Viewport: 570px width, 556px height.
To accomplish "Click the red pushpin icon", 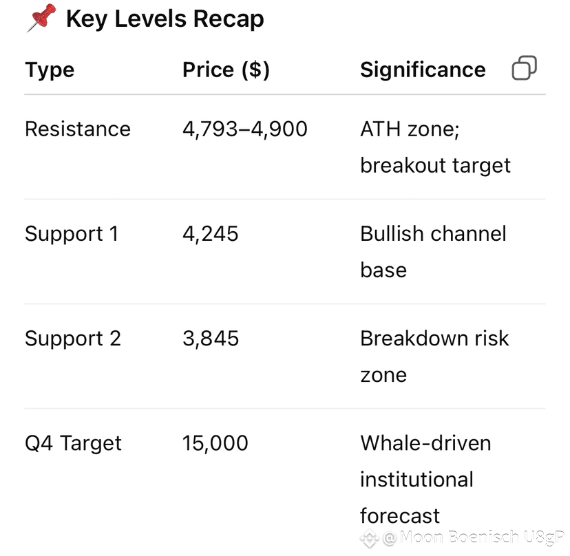I will click(41, 17).
